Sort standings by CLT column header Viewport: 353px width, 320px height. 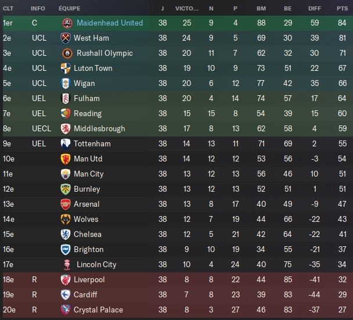[x=8, y=9]
